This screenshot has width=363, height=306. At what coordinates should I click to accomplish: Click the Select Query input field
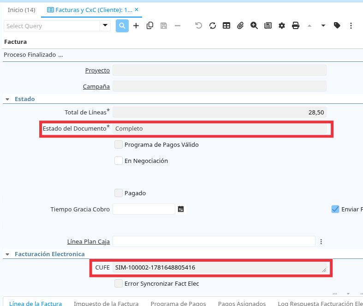(x=52, y=26)
